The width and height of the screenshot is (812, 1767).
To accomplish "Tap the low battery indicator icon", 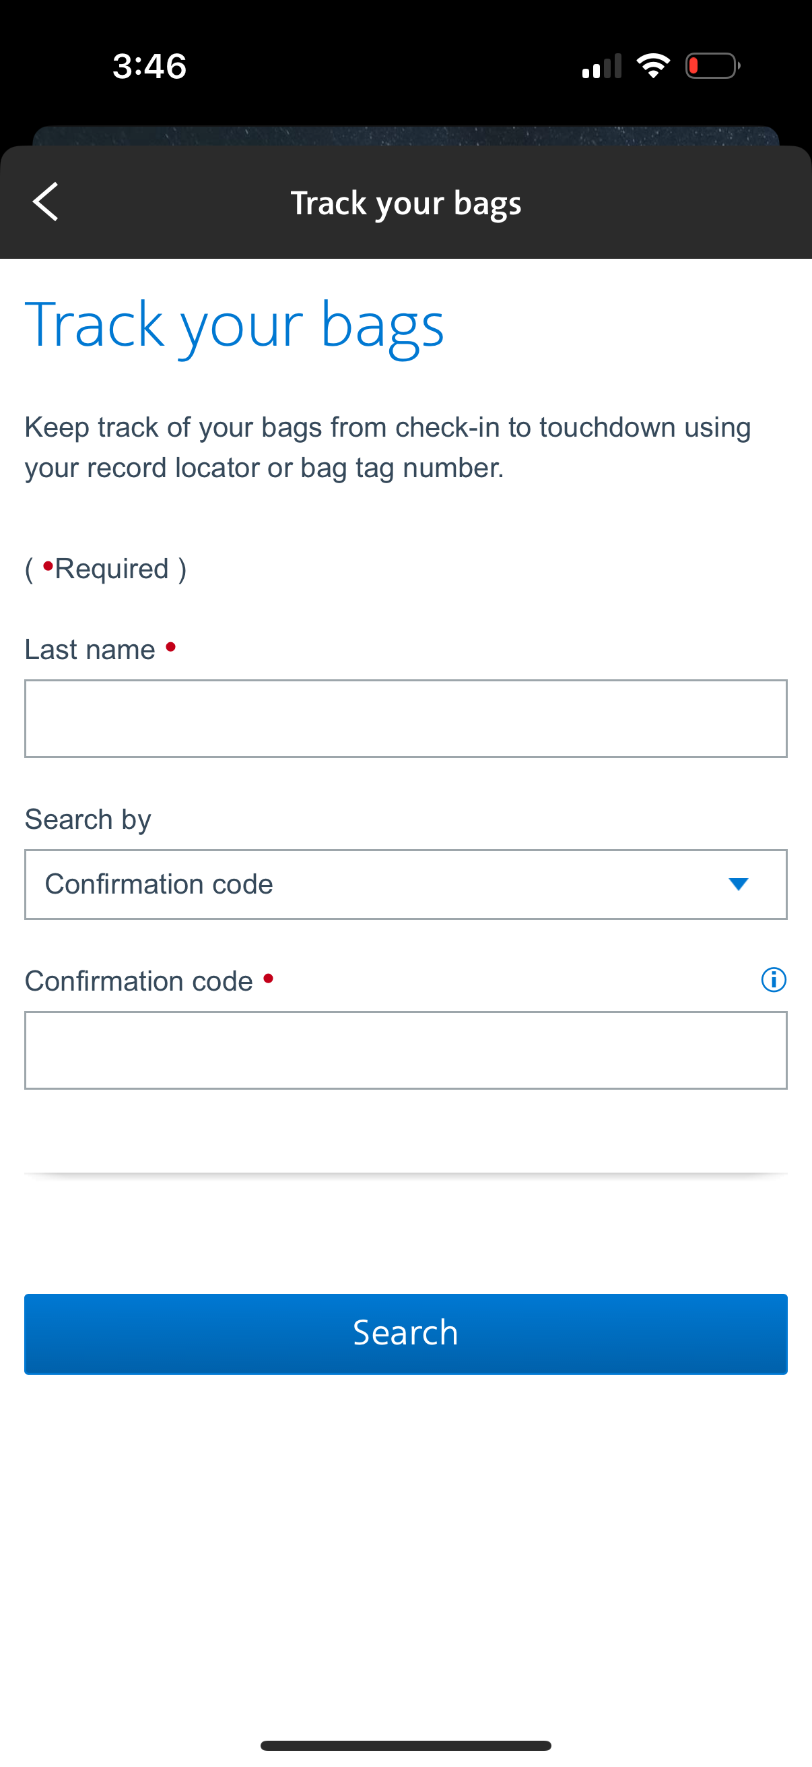I will (x=712, y=66).
